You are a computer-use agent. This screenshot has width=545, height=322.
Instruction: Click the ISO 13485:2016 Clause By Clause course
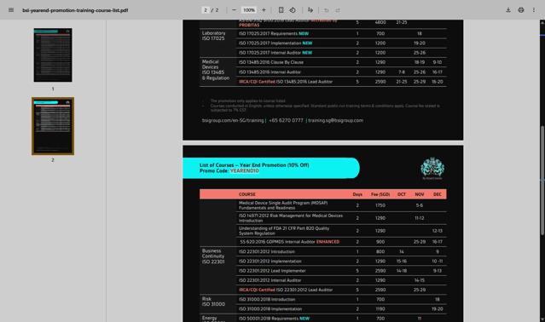[x=271, y=62]
